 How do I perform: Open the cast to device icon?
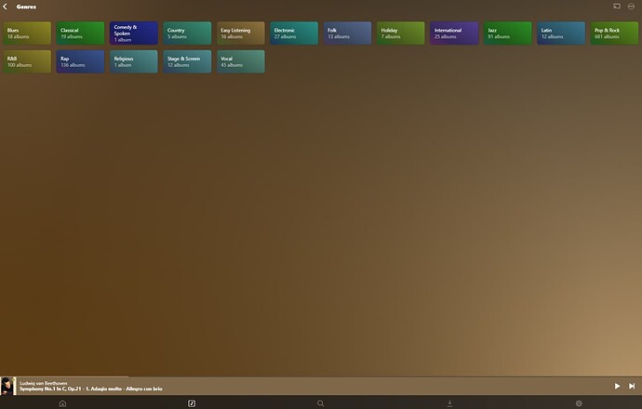coord(617,7)
